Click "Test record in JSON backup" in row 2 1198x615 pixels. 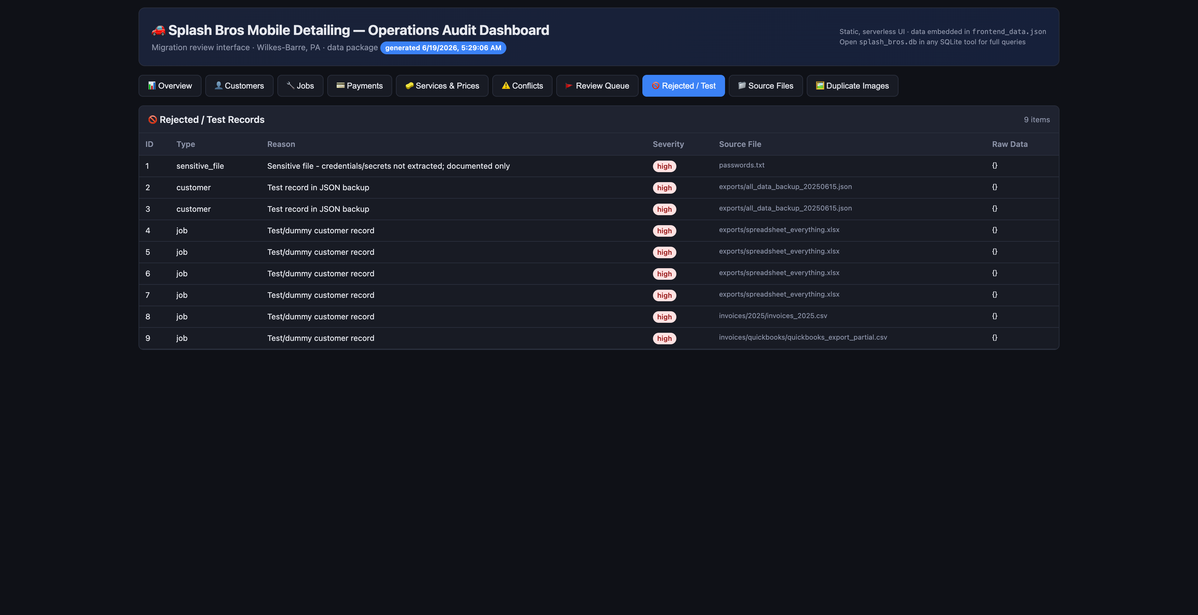tap(318, 187)
